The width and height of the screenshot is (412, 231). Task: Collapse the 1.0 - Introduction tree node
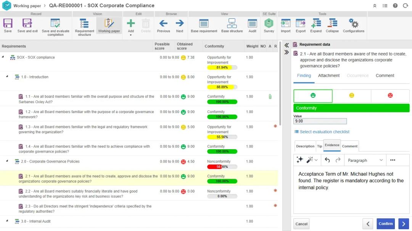(7, 76)
